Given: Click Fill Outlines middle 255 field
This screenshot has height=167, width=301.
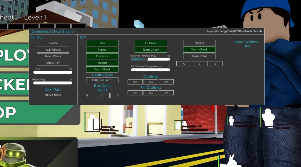Looking at the screenshot, I should click(151, 93).
